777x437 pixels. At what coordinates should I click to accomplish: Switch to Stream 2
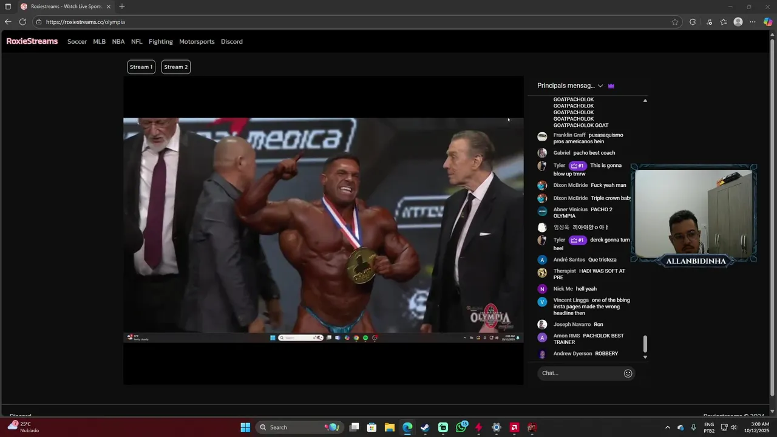point(176,67)
